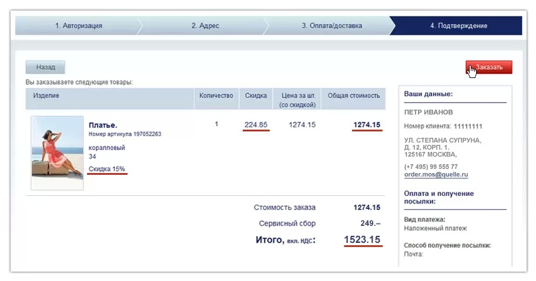Click the red Заказать order button
Image resolution: width=536 pixels, height=281 pixels.
click(489, 67)
